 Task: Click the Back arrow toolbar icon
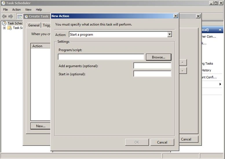pos(4,16)
